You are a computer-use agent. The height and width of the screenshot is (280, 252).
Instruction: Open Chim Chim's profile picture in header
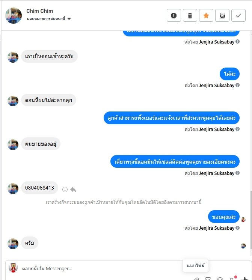pyautogui.click(x=14, y=15)
